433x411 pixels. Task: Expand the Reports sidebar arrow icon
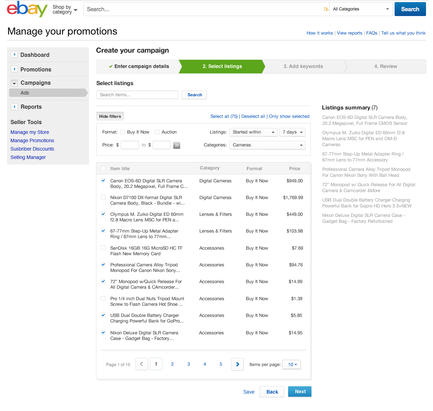[14, 107]
